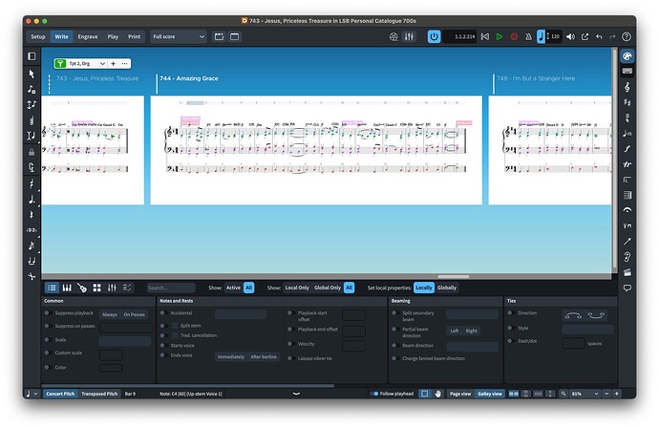Viewport: 659px width, 428px height.
Task: Turn on the Laissez vibrer tie toggle
Action: pyautogui.click(x=290, y=358)
